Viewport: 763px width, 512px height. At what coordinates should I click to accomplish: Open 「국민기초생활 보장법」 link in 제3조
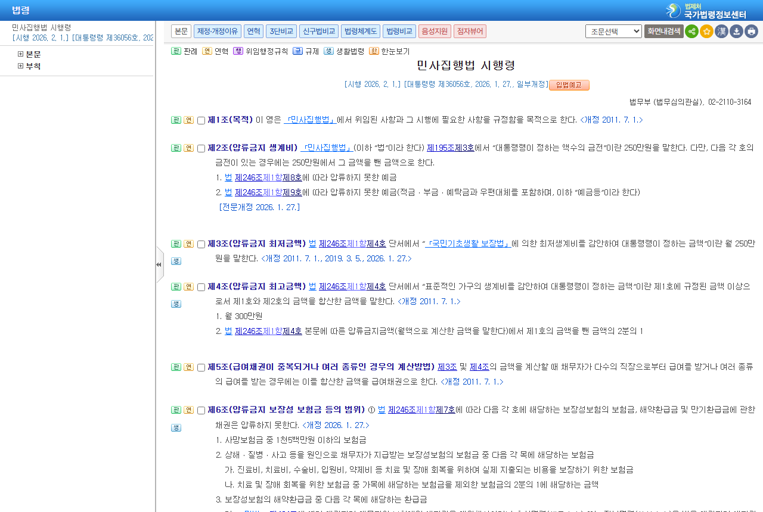point(468,243)
